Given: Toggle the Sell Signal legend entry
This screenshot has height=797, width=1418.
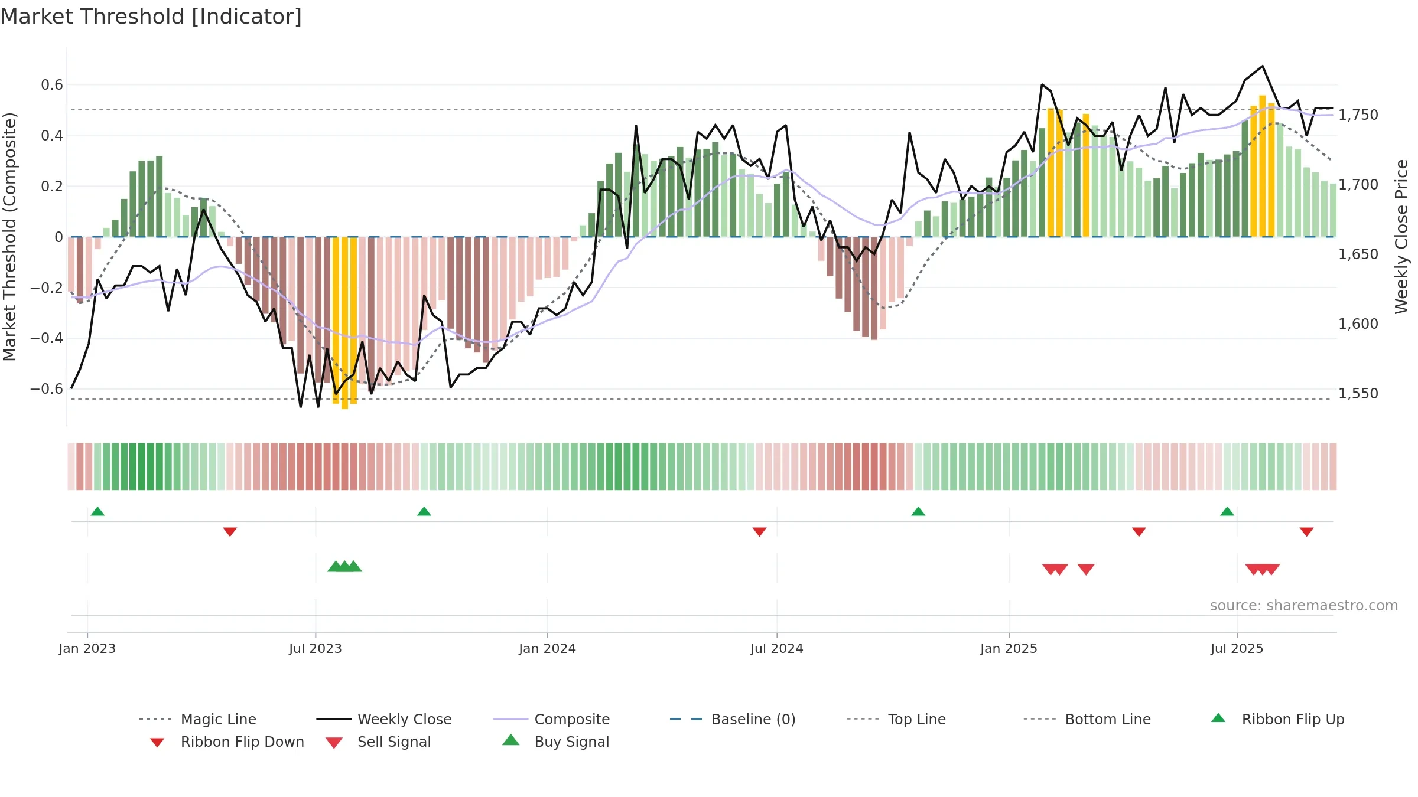Looking at the screenshot, I should [x=378, y=742].
